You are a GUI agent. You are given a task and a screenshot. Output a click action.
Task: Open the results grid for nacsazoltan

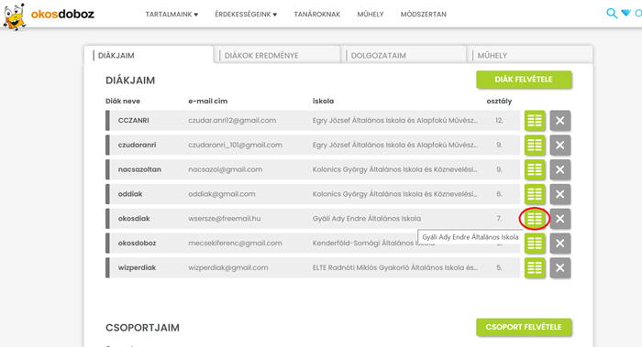pos(535,169)
